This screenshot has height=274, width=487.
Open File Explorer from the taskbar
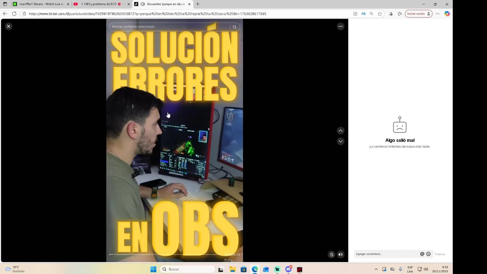(232, 269)
